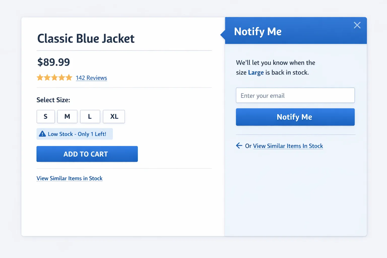387x258 pixels.
Task: Open View Similar Items In Stock in panel
Action: click(x=288, y=146)
